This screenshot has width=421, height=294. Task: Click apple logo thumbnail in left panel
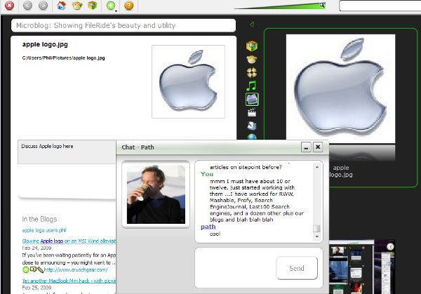188,81
